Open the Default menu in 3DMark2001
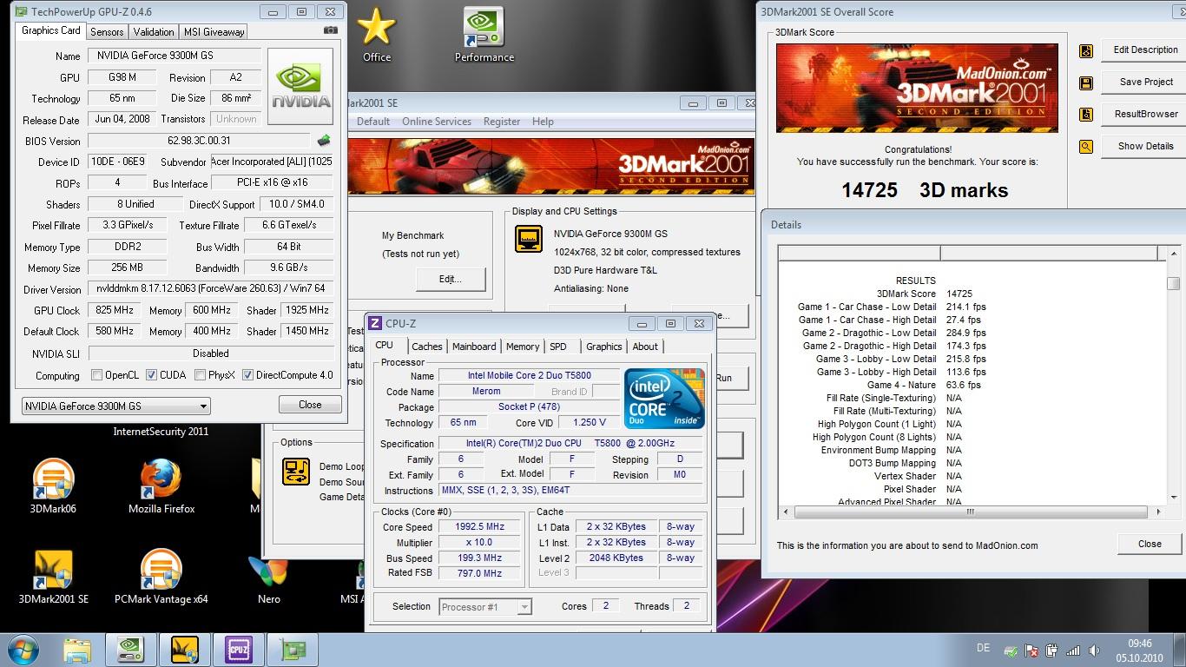This screenshot has height=667, width=1186. tap(373, 122)
